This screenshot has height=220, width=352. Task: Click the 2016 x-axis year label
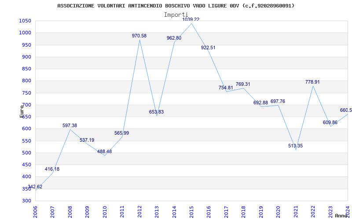coord(209,212)
